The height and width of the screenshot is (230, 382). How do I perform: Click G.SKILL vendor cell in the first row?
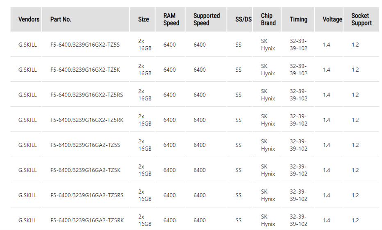(27, 45)
